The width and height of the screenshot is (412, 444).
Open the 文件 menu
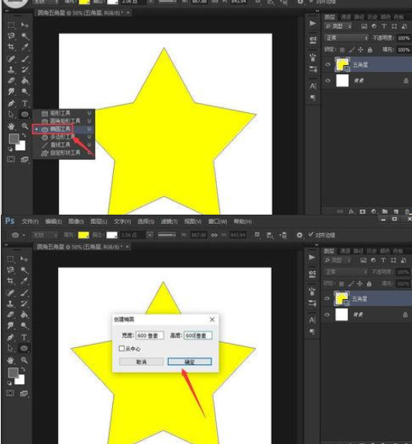pyautogui.click(x=30, y=222)
